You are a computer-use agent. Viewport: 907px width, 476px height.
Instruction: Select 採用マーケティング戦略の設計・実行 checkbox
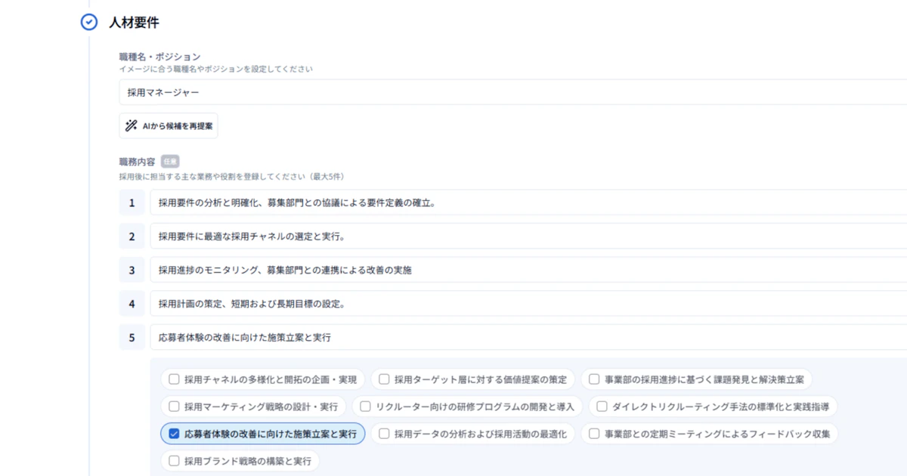[175, 406]
